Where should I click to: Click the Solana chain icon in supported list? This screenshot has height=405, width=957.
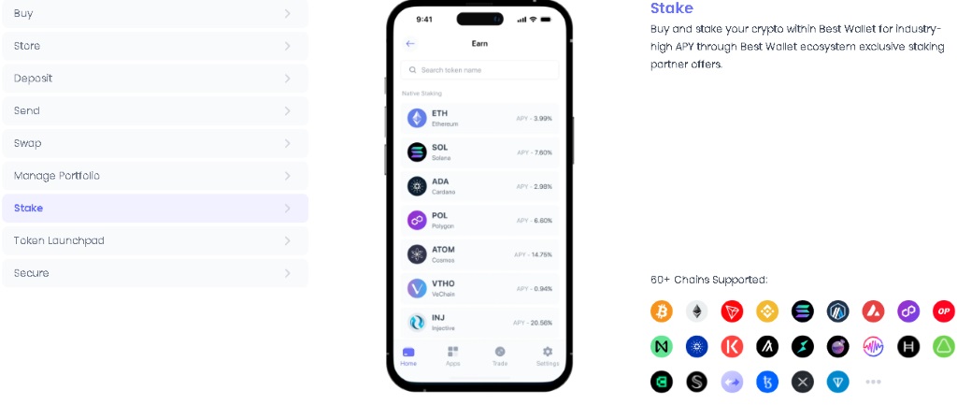tap(803, 311)
